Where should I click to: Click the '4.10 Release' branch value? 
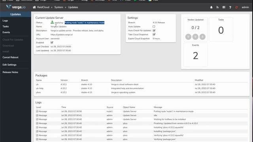tap(159, 22)
